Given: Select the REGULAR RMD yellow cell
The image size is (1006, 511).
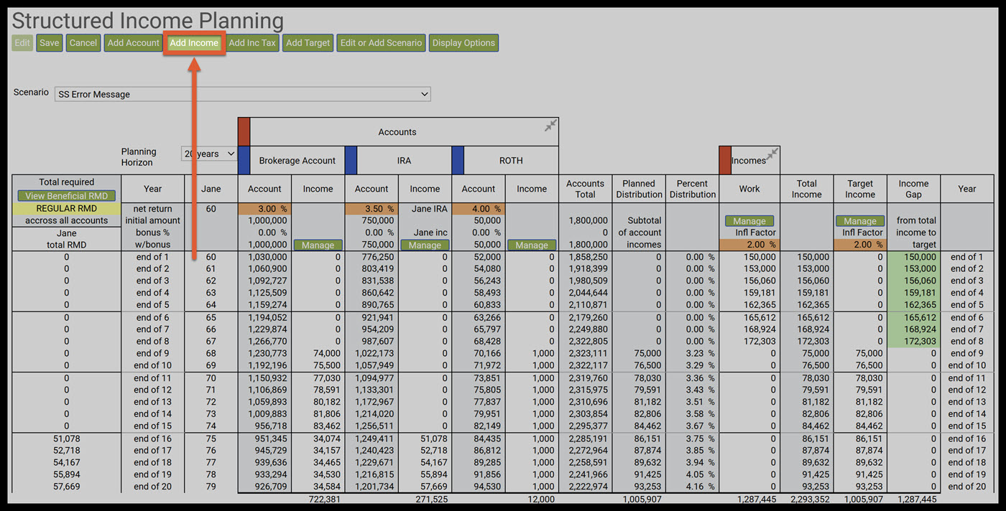Looking at the screenshot, I should coord(67,209).
